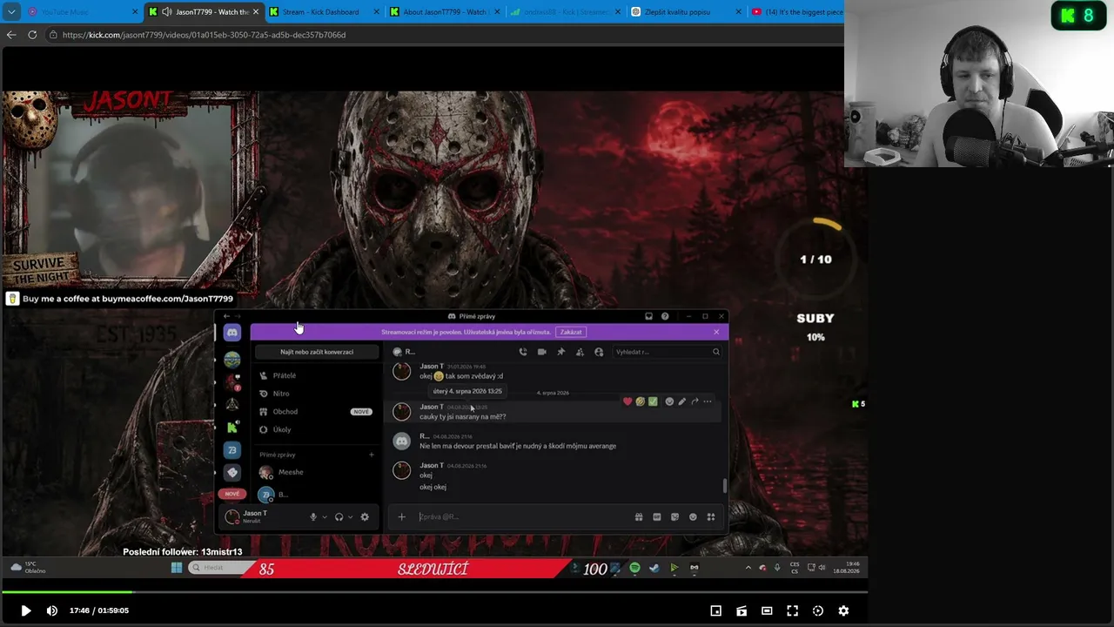Switch to About JasonT7799 tab
The image size is (1114, 627).
point(444,12)
